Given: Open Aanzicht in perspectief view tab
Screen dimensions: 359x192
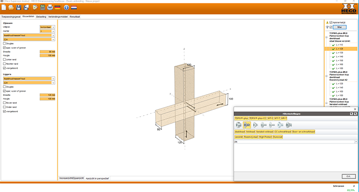Looking at the screenshot, I should (x=97, y=178).
